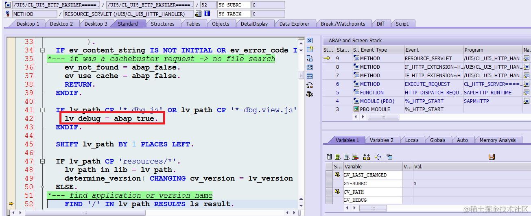Image resolution: width=531 pixels, height=216 pixels.
Task: Collapse the IF block at line 34
Action: [42, 50]
